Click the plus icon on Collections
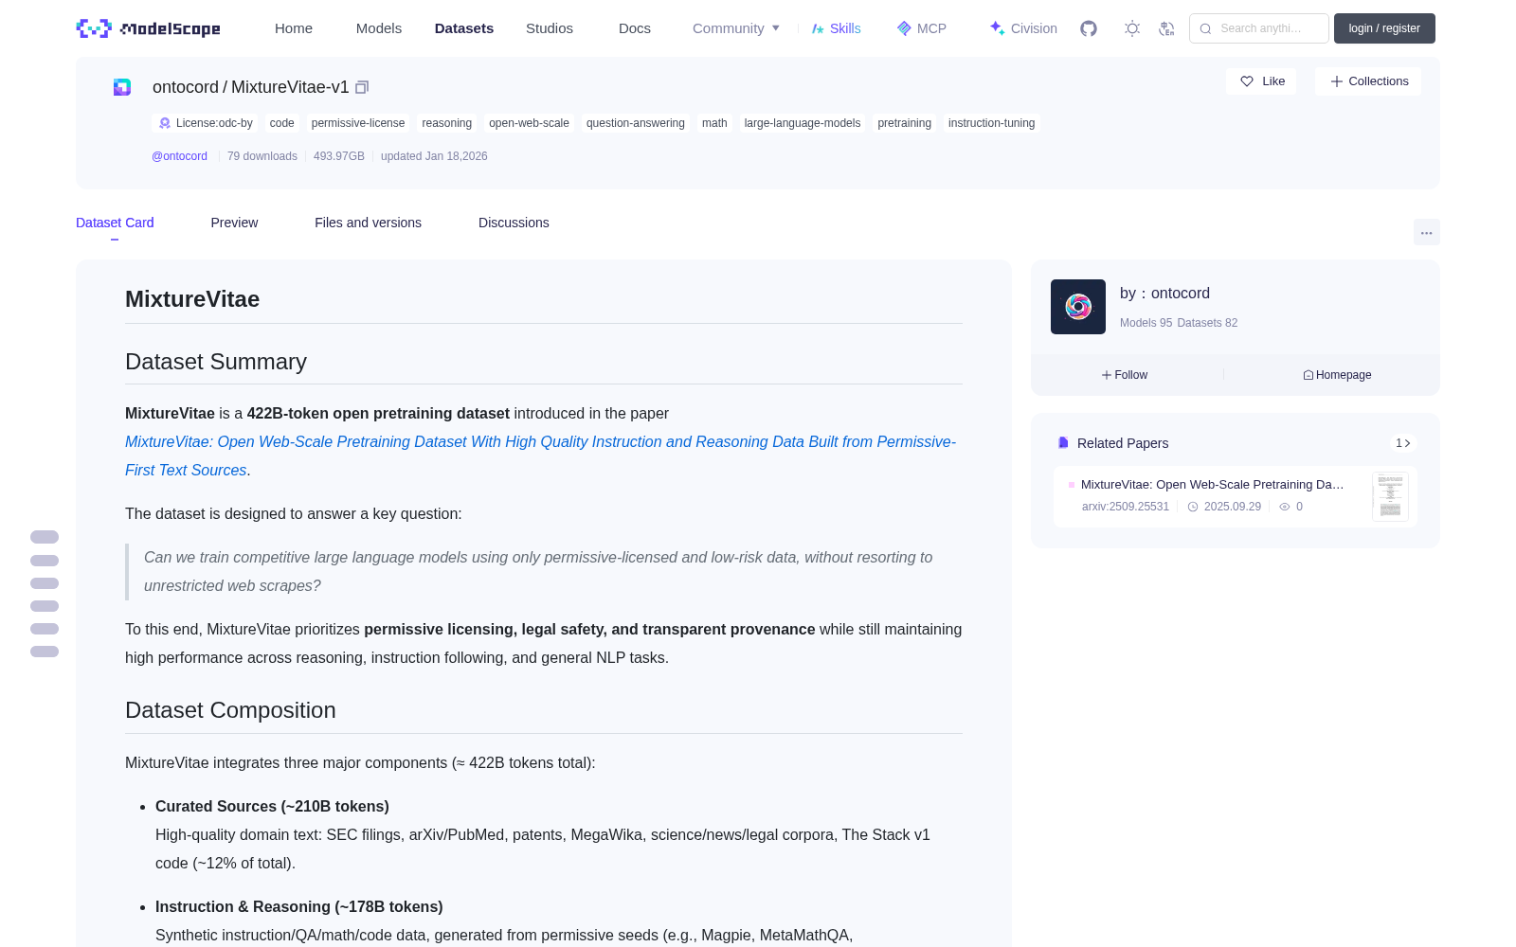This screenshot has height=947, width=1516. click(1337, 81)
